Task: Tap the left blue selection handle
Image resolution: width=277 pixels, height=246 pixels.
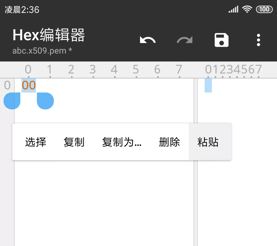Action: [12, 101]
